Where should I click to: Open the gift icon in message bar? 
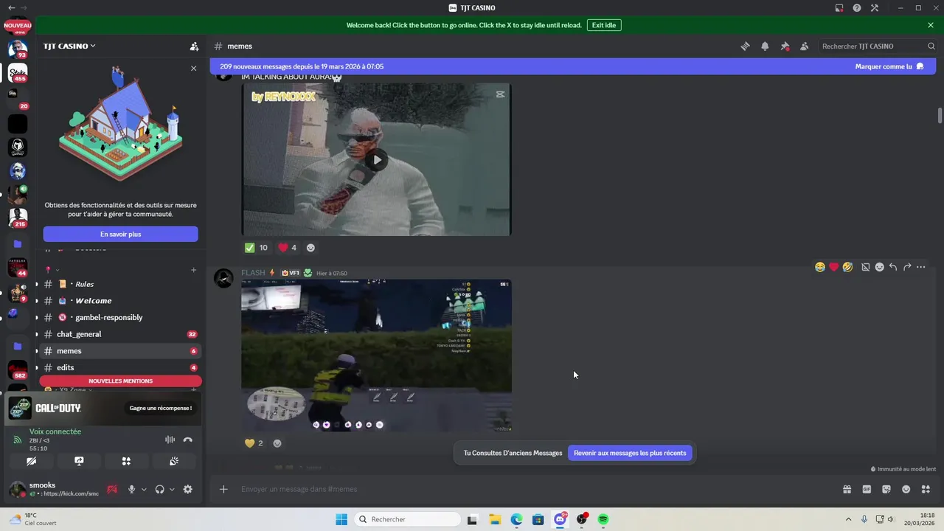pyautogui.click(x=847, y=489)
